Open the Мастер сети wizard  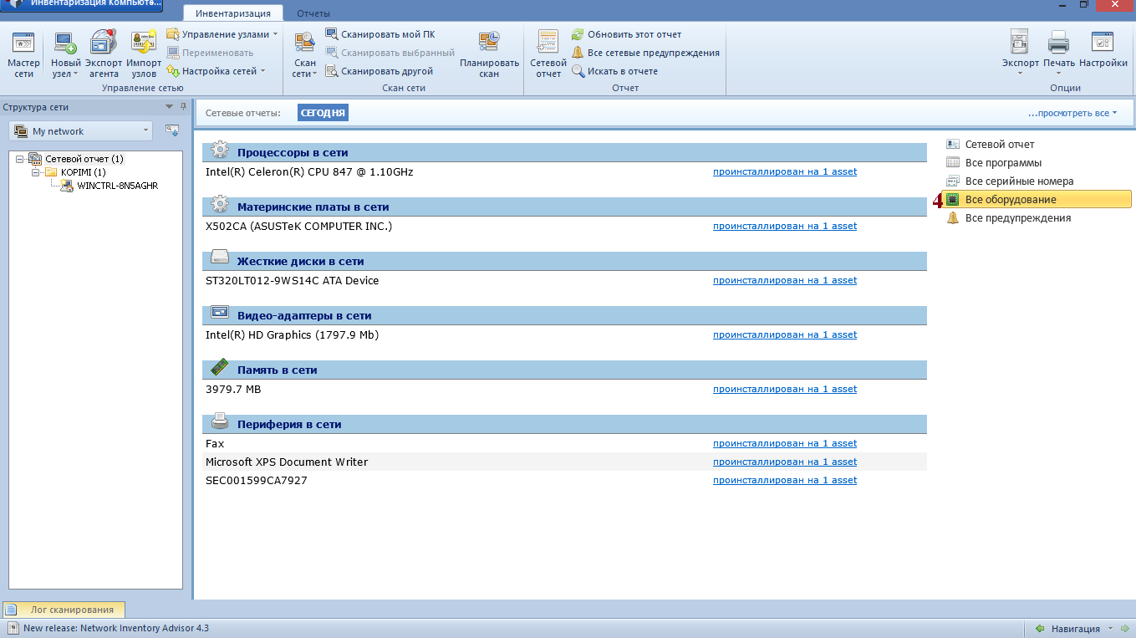23,54
